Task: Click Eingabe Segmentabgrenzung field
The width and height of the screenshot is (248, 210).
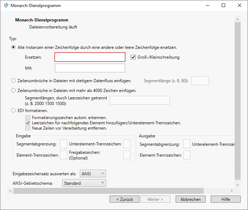Action: (x=64, y=144)
